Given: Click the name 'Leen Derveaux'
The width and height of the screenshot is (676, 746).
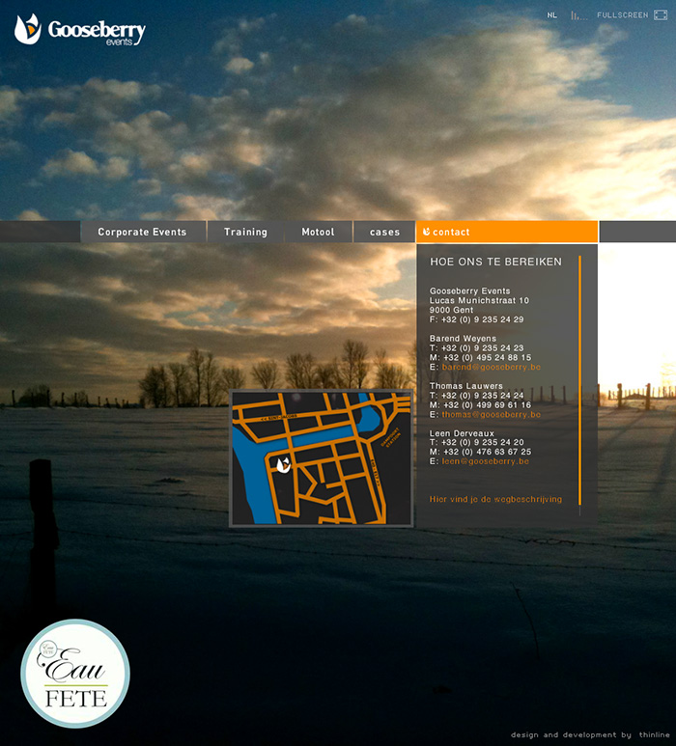Looking at the screenshot, I should point(462,433).
